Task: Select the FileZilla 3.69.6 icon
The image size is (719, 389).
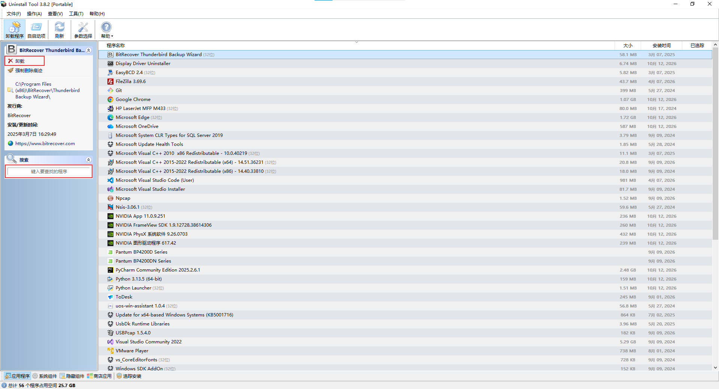Action: pos(110,82)
